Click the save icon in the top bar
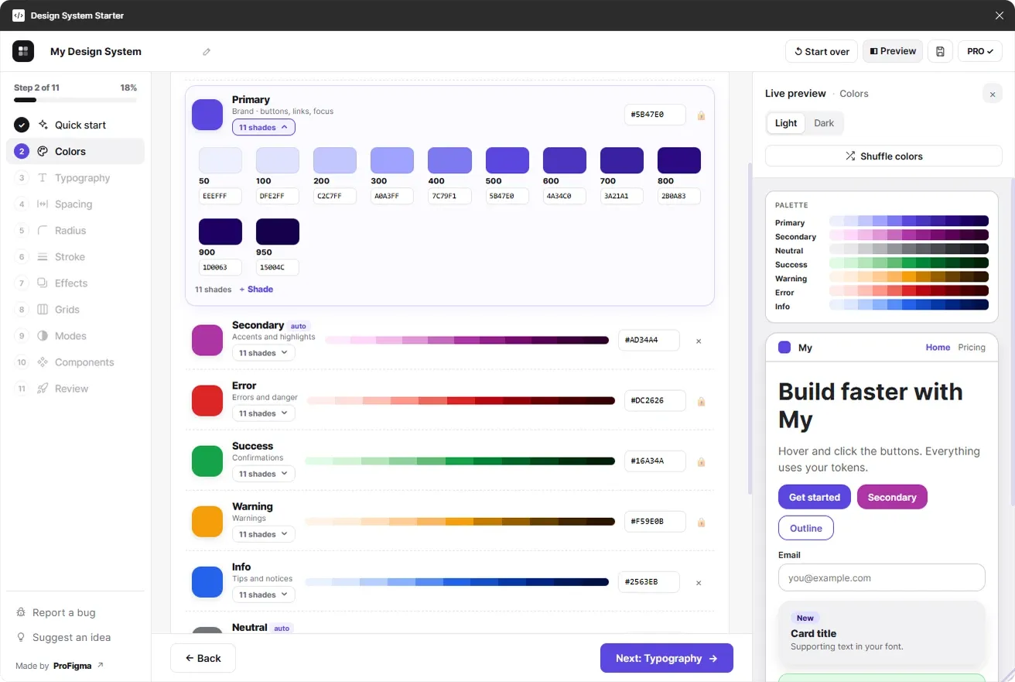The height and width of the screenshot is (682, 1015). [x=940, y=51]
